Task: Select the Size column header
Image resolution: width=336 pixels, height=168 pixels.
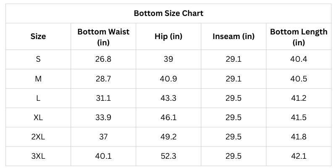Action: 38,37
